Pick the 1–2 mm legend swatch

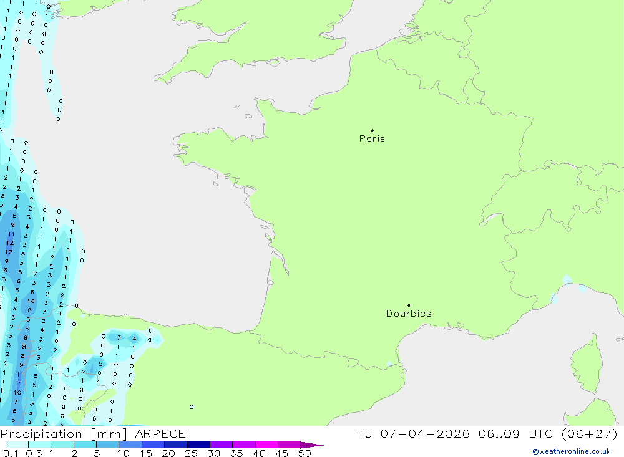[62, 445]
